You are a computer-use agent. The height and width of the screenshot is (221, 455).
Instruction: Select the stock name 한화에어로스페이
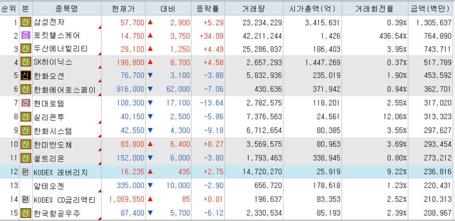click(64, 89)
